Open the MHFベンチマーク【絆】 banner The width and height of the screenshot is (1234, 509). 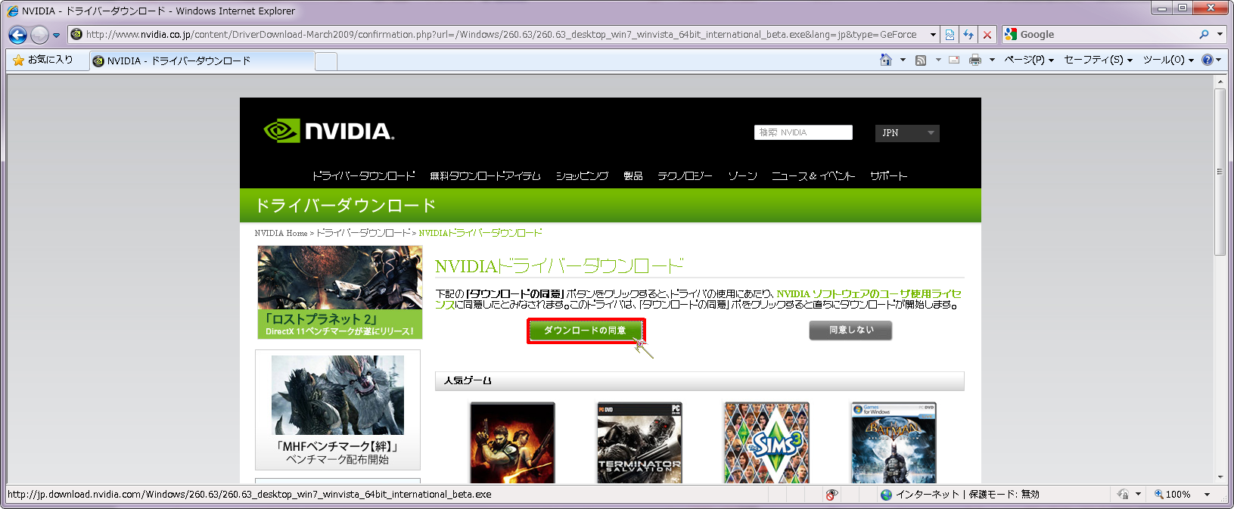[337, 410]
